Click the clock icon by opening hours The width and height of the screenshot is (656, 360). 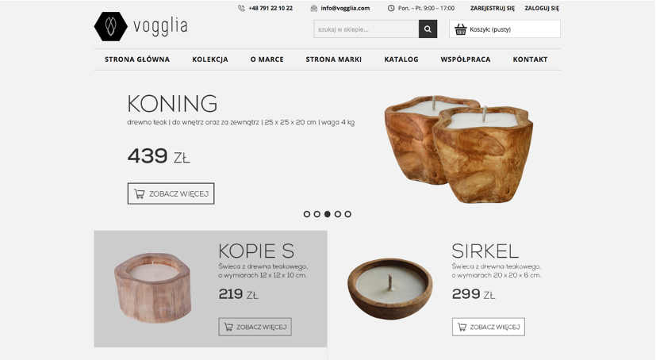click(x=391, y=8)
